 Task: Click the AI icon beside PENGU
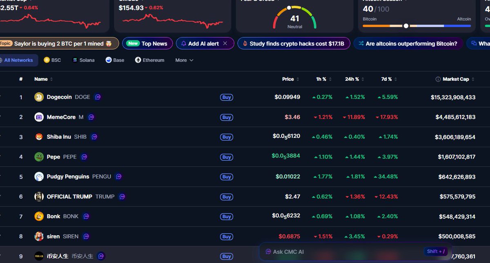pos(119,177)
